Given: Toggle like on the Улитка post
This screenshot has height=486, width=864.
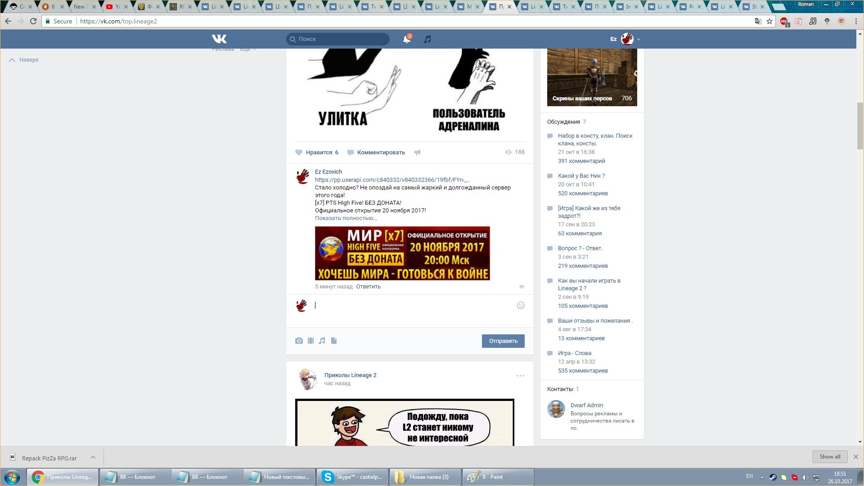Looking at the screenshot, I should click(317, 153).
